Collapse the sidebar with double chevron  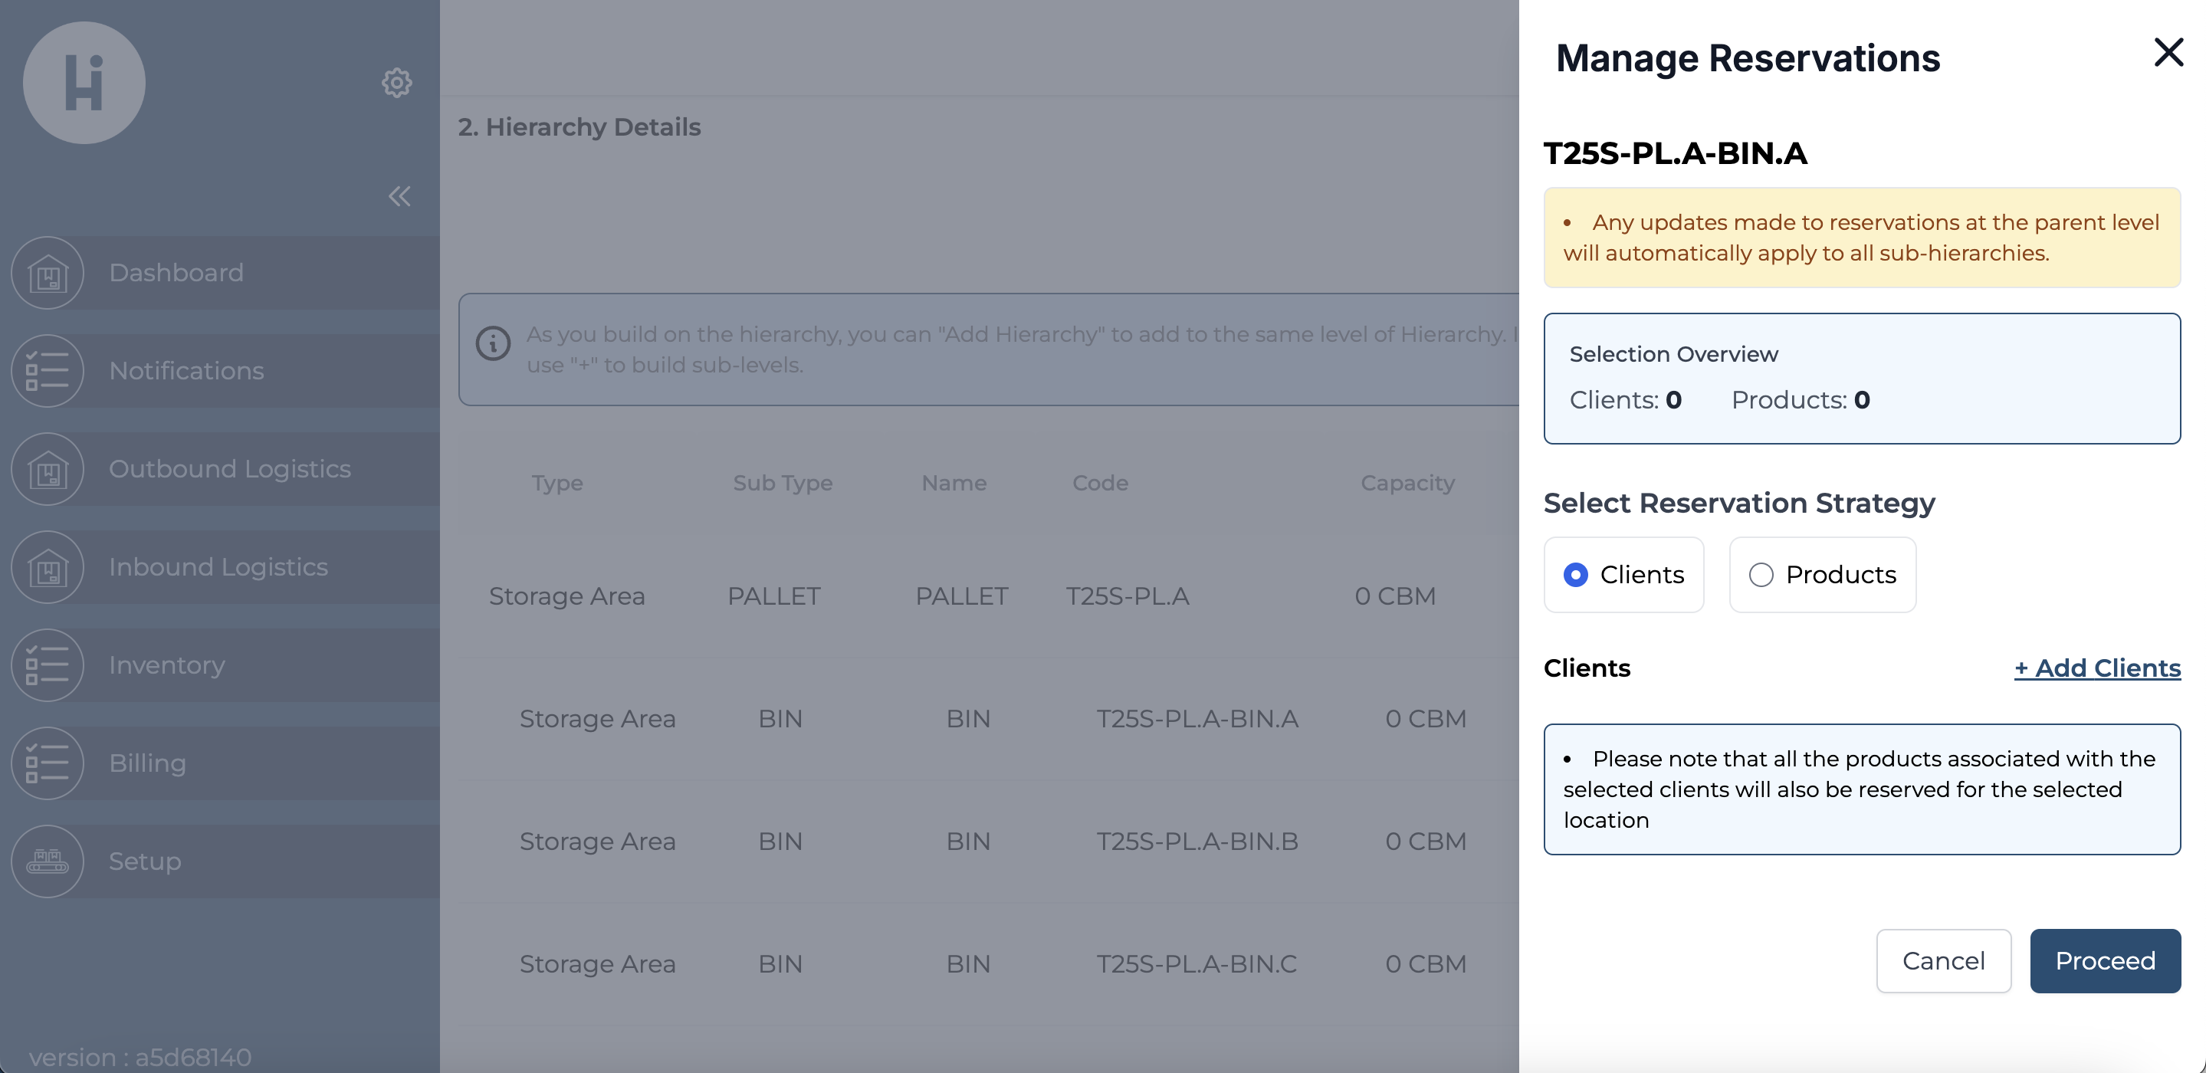tap(399, 196)
